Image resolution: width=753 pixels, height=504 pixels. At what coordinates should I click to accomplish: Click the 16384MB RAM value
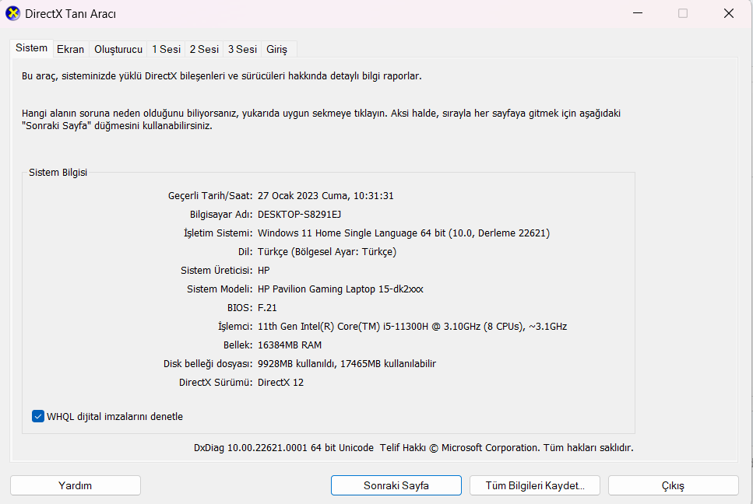(290, 345)
